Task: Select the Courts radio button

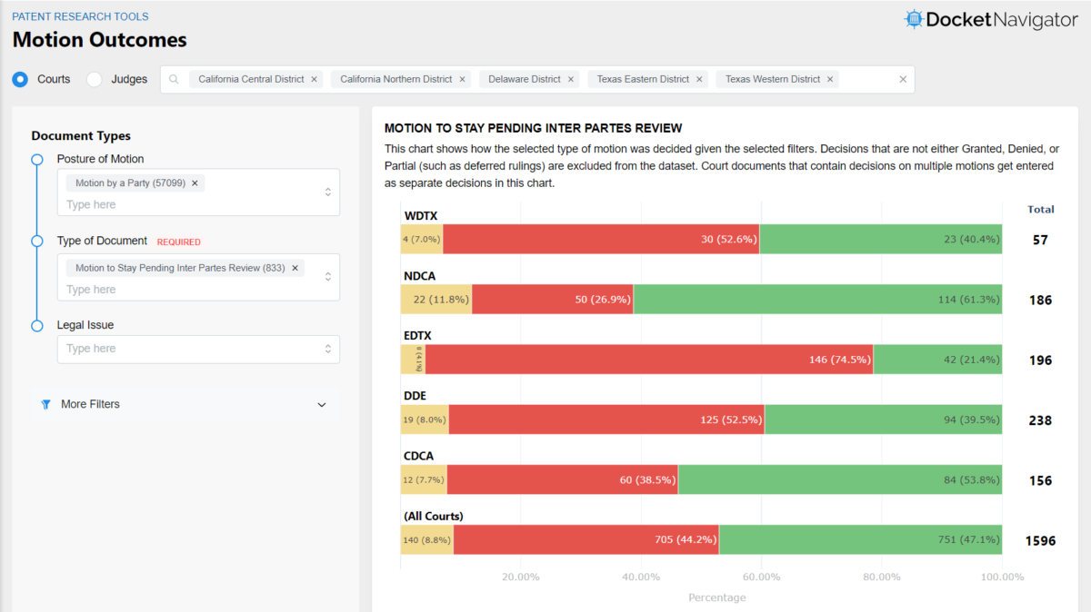Action: point(19,79)
